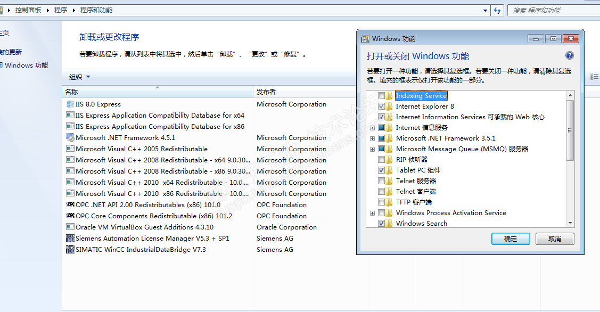Open the arrow after 程序 in breadcrumb
This screenshot has width=600, height=312.
74,10
